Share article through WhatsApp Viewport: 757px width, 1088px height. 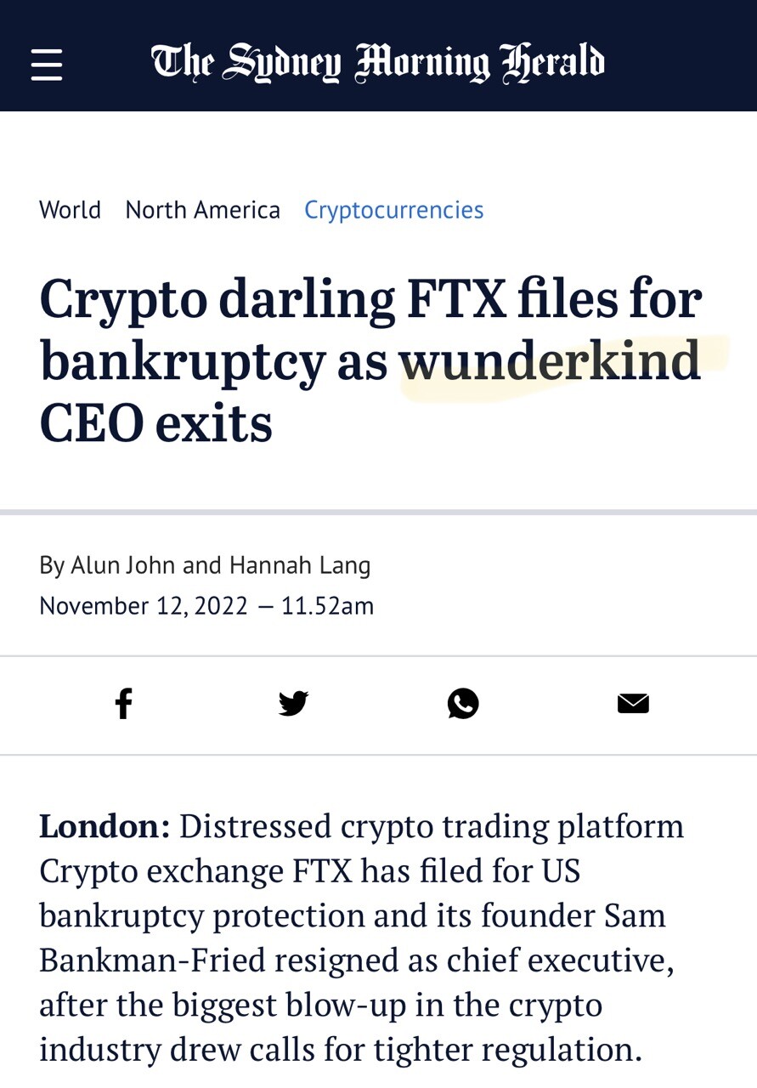pos(463,704)
